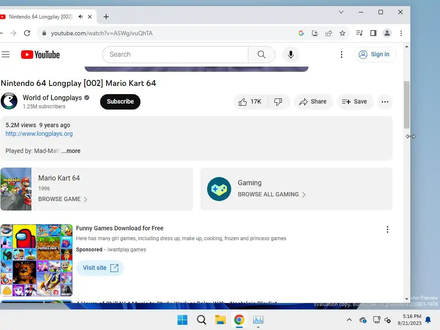
Task: Share this page from address bar
Action: tap(329, 33)
